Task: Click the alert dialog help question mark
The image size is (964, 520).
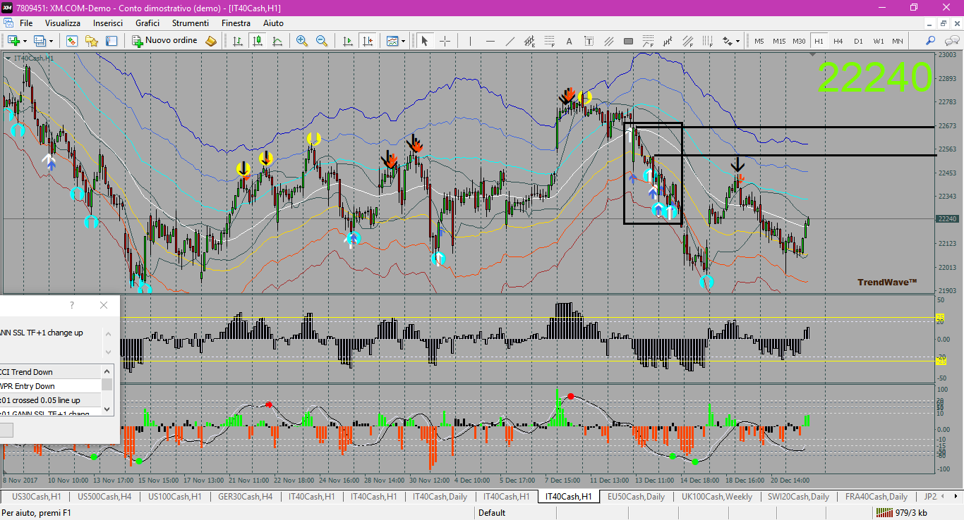Action: [x=71, y=305]
